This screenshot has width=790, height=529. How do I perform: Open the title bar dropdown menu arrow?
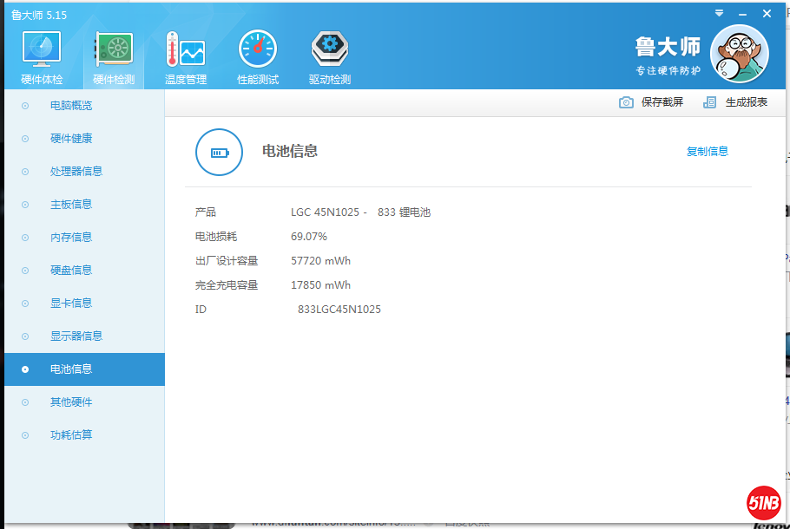[x=719, y=13]
